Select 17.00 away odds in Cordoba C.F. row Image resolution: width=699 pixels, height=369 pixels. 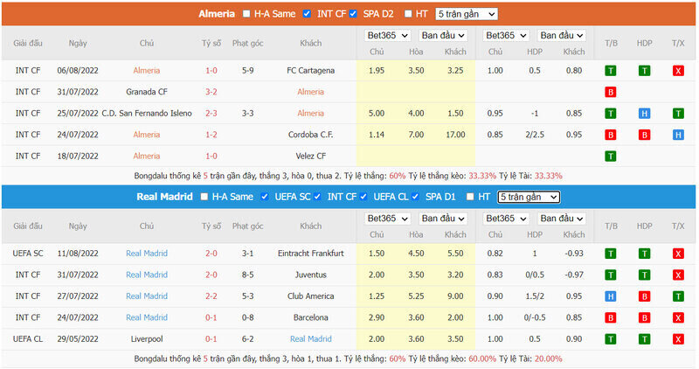[x=455, y=135]
